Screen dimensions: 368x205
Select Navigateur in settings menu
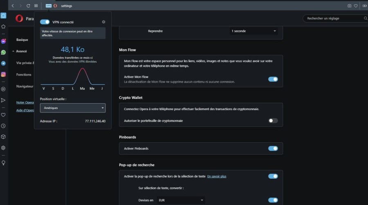[x=25, y=86]
